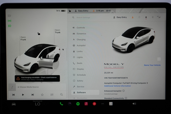Tap the lock icon in top status bar
This screenshot has height=114, width=171.
(x=70, y=11)
